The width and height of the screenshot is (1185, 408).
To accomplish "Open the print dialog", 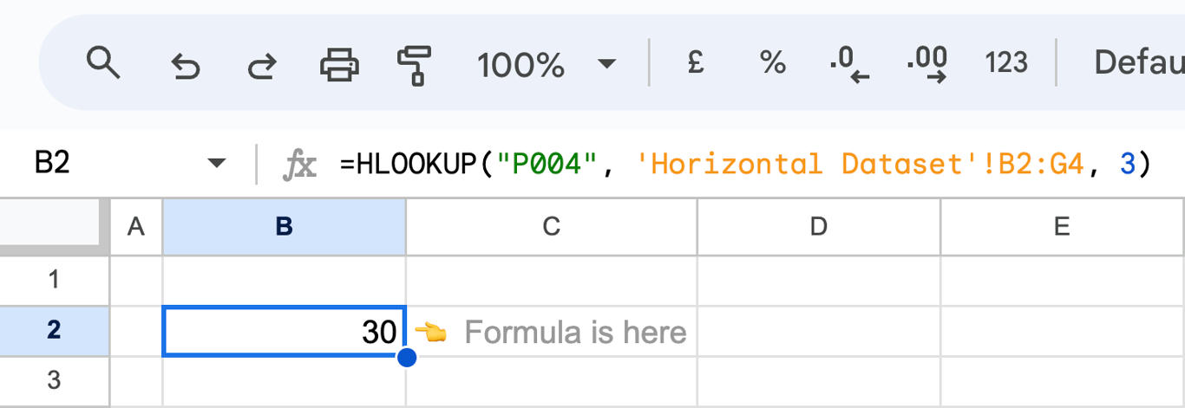I will pos(339,65).
